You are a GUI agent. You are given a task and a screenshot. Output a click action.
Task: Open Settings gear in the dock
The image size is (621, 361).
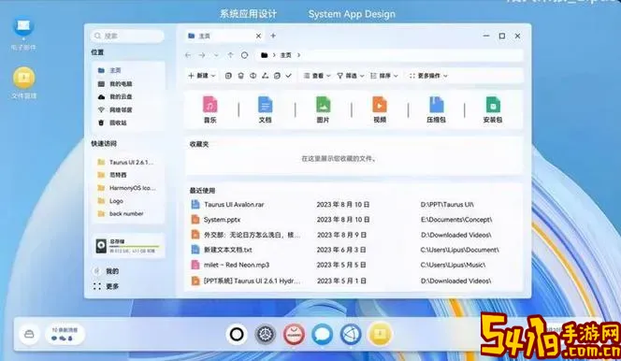coord(266,335)
